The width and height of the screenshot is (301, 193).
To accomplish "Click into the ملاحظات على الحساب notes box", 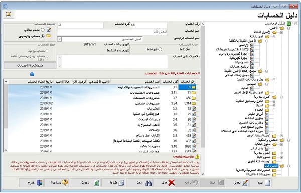I will tap(115, 62).
